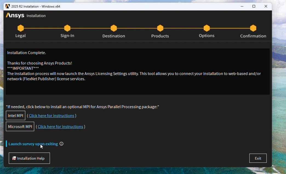
Task: Open Intel MPI instructions link
Action: click(x=52, y=116)
